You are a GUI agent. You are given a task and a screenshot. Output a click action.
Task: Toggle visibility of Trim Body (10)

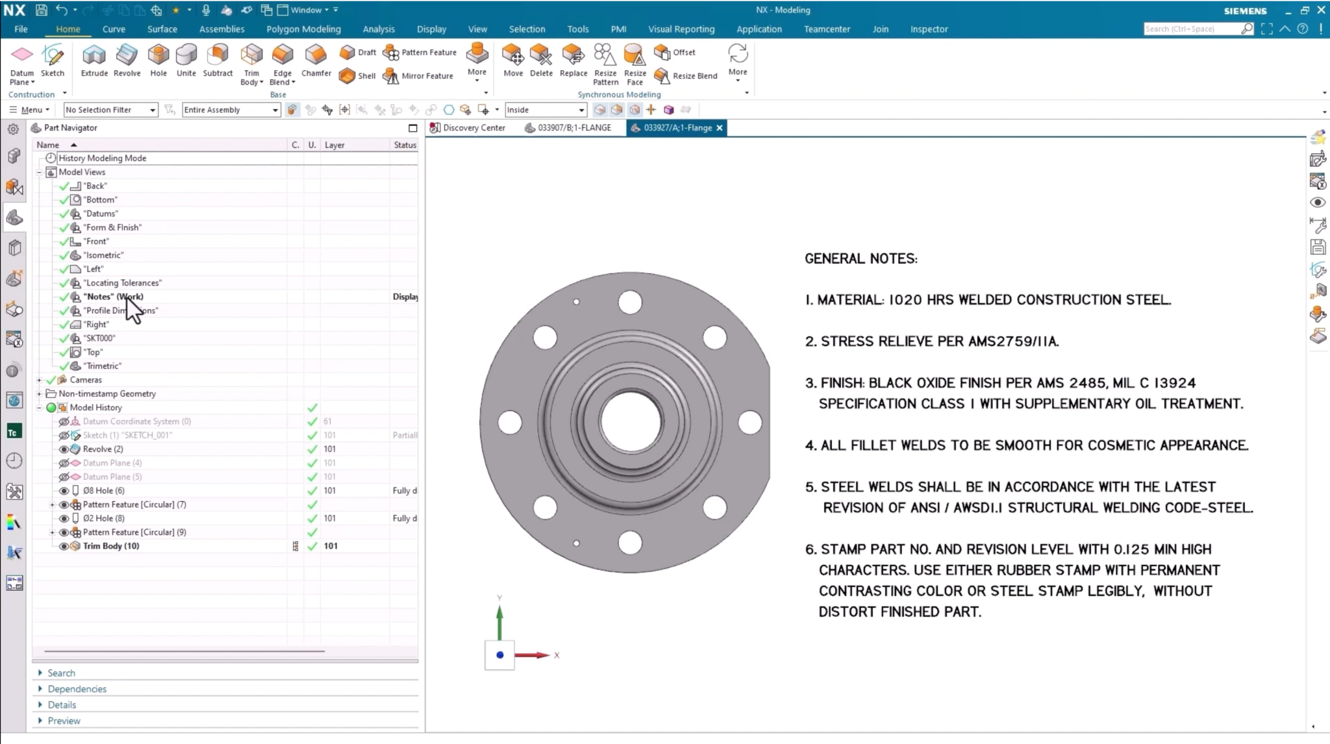pos(64,545)
